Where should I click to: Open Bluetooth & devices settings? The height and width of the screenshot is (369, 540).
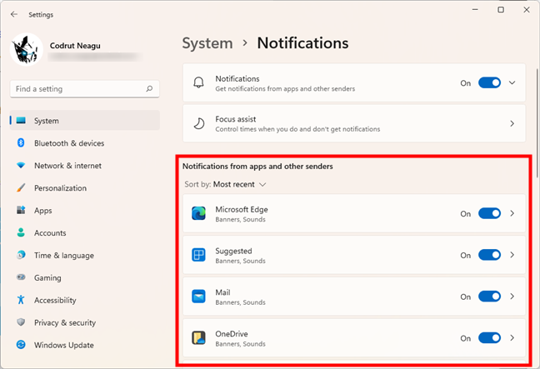click(85, 142)
